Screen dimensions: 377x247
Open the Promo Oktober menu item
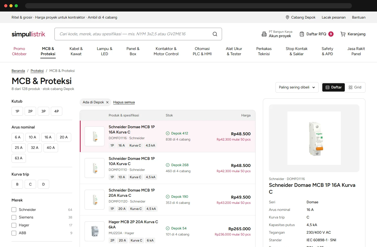coord(19,51)
